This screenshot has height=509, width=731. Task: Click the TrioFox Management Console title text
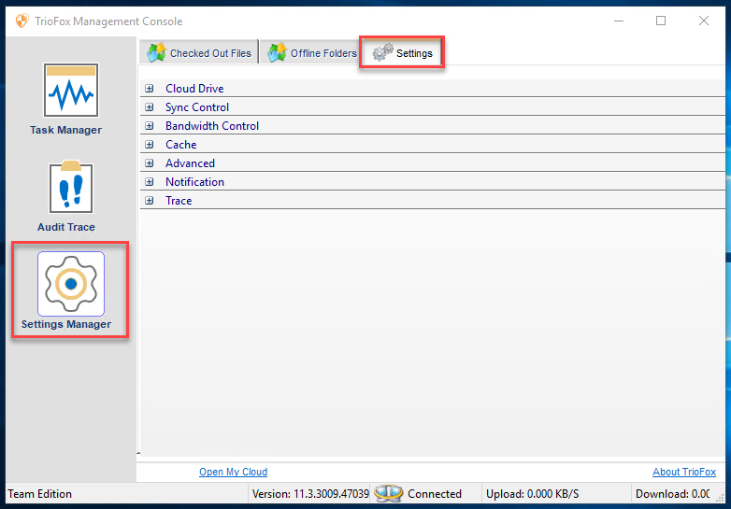pyautogui.click(x=108, y=21)
